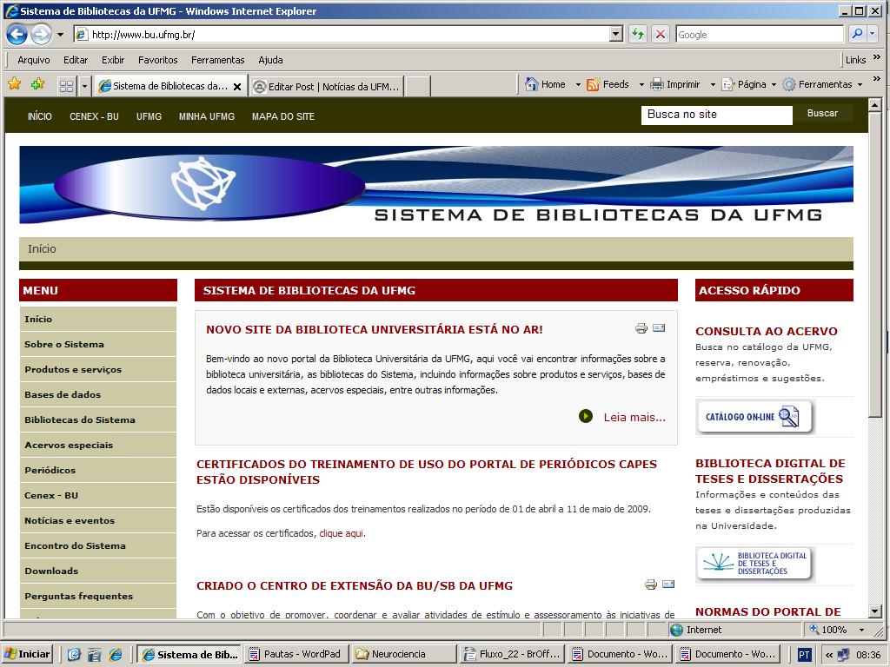Click the 'Busca no site' search field
This screenshot has width=890, height=667.
coord(716,115)
